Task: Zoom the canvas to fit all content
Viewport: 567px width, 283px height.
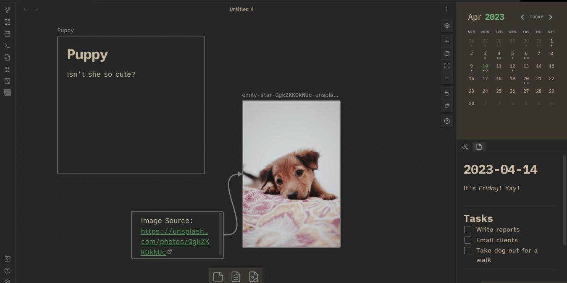Action: 446,65
